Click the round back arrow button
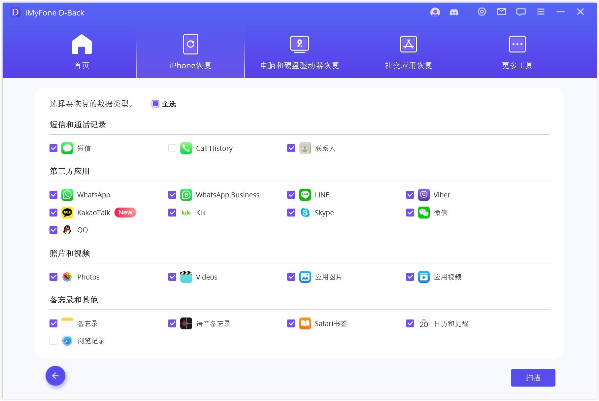This screenshot has width=599, height=401. tap(55, 376)
